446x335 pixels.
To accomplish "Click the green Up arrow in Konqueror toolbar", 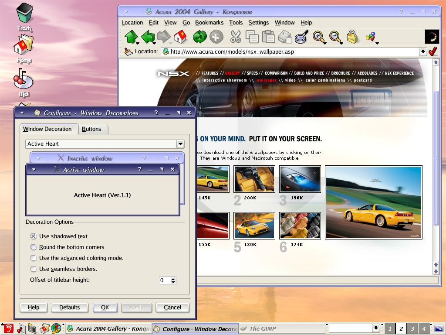I will 131,37.
